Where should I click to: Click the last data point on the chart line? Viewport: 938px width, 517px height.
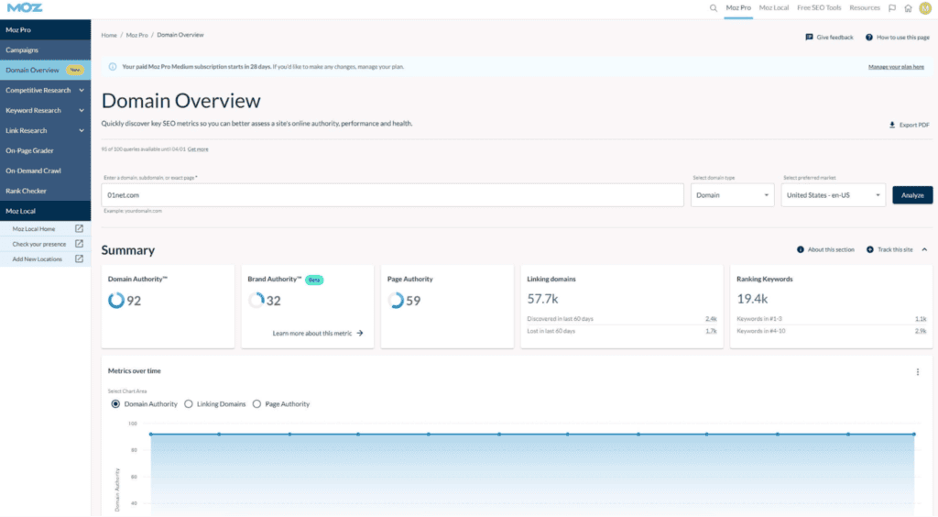914,434
